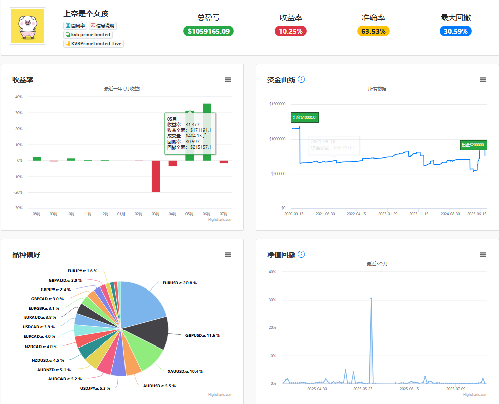Click the AUDCAD.e: 5.2 % label

[x=65, y=379]
